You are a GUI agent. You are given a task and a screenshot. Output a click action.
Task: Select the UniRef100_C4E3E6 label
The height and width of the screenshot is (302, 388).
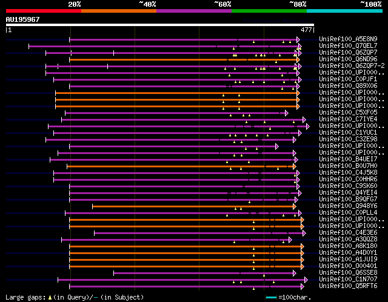348,232
